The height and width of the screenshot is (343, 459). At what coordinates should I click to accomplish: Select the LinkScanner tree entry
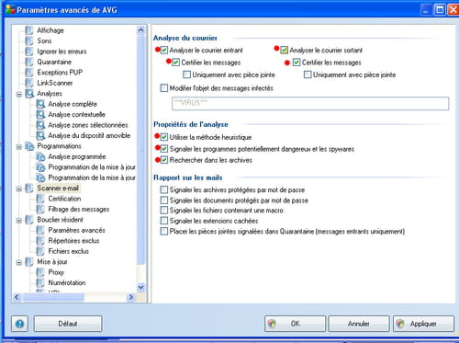pos(55,83)
